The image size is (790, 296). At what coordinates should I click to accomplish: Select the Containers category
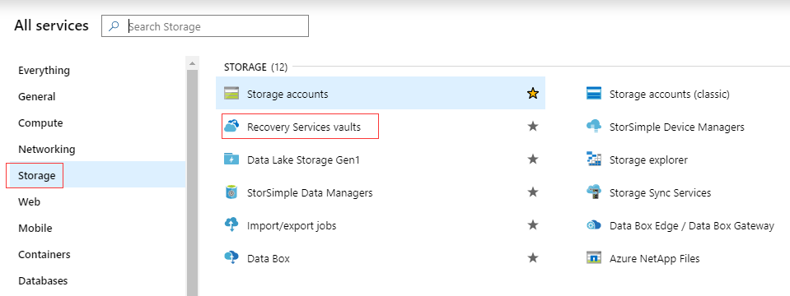(x=44, y=254)
